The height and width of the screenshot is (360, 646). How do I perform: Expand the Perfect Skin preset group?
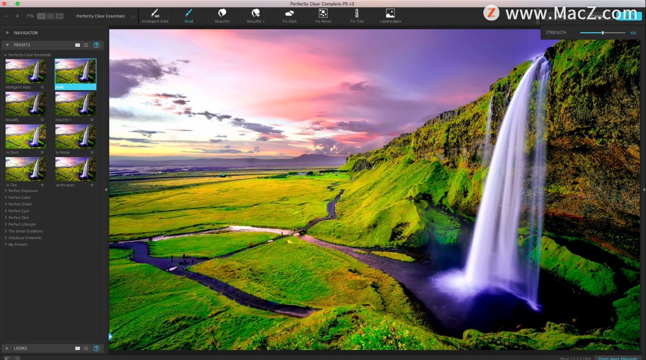(x=5, y=217)
